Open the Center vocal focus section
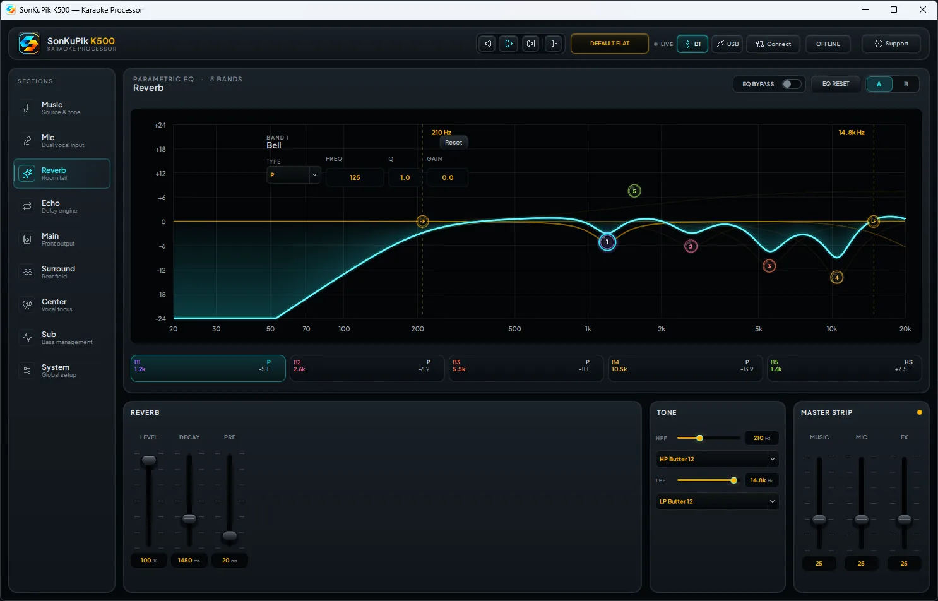Screen dimensions: 938x601 (x=62, y=305)
